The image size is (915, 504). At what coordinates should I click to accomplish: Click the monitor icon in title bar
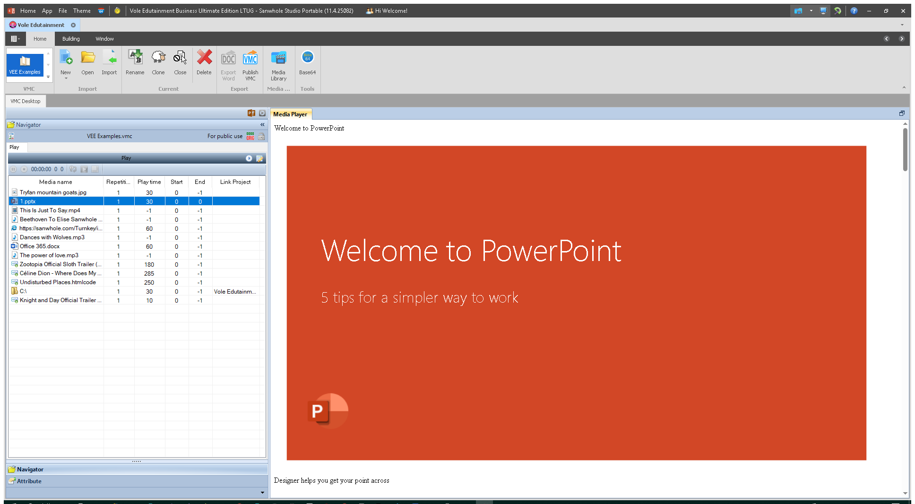click(823, 10)
